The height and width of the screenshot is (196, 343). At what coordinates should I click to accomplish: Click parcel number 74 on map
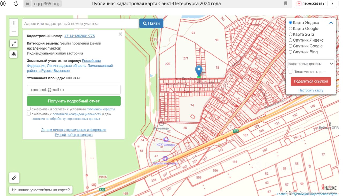192,105
